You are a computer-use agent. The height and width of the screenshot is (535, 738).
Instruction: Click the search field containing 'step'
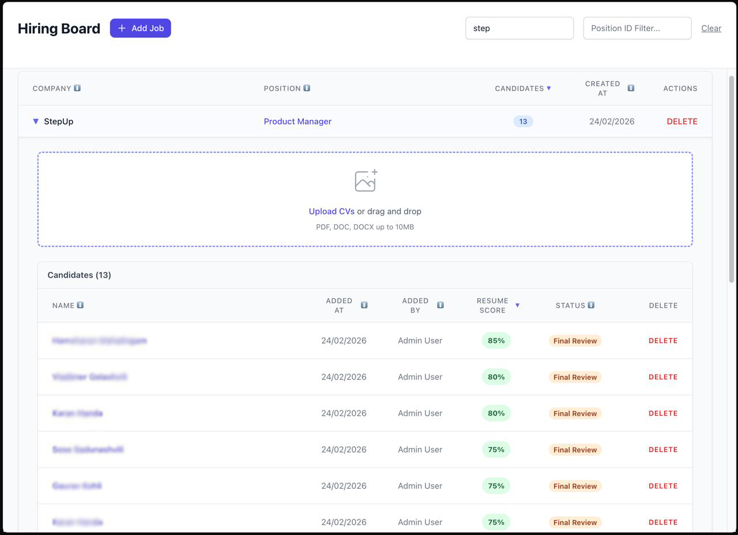(519, 28)
